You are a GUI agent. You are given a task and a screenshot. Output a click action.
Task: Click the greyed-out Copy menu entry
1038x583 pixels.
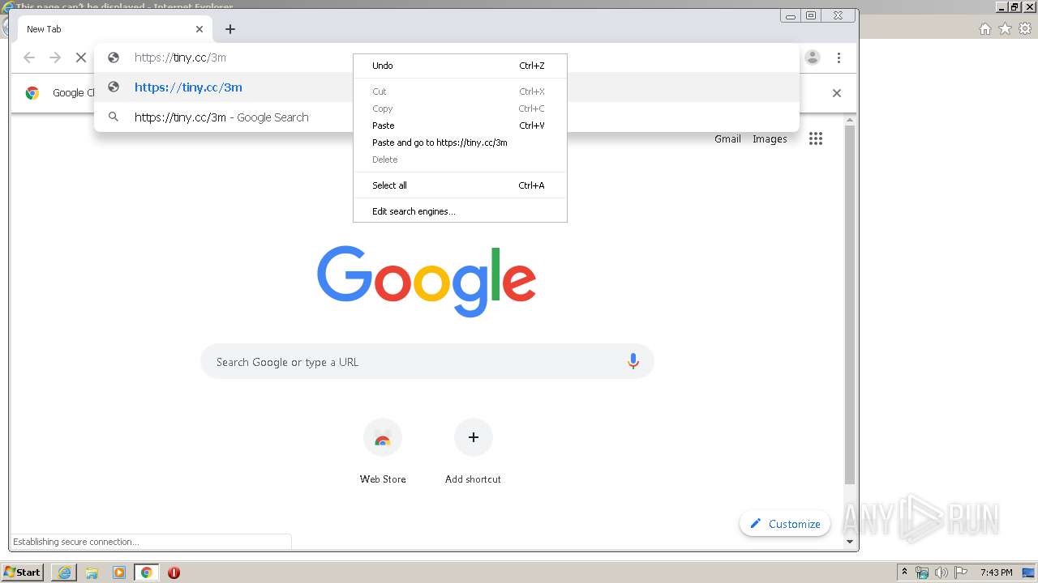tap(460, 109)
